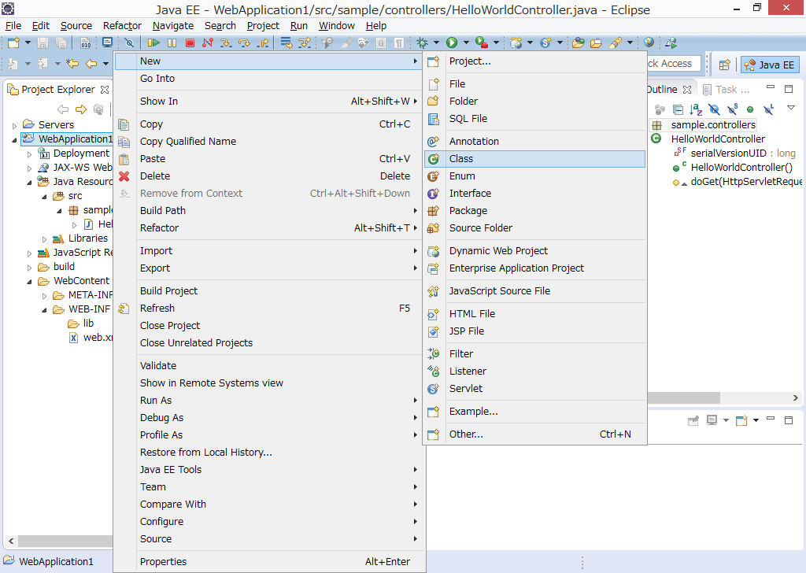This screenshot has width=806, height=573.
Task: Click the New Dynamic Web Project toolbar icon
Action: [x=516, y=43]
